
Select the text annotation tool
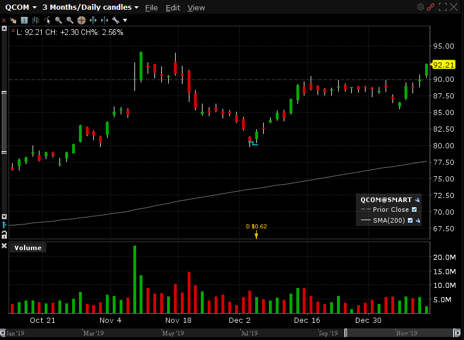25,20
